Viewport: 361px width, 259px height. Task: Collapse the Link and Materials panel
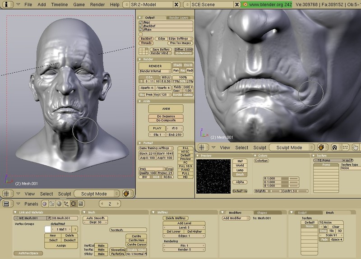[15, 212]
